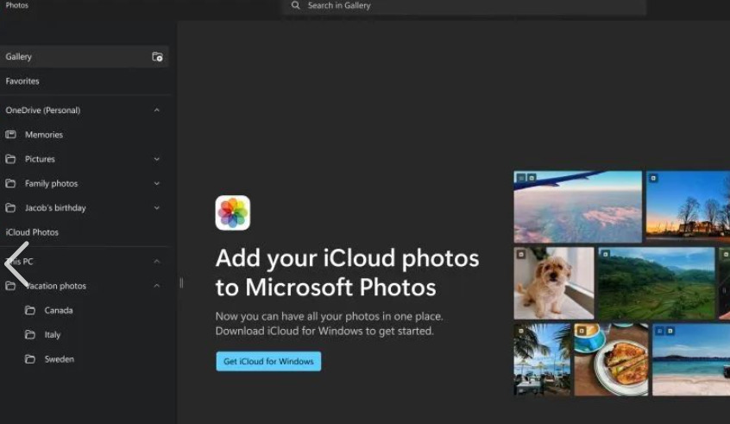Image resolution: width=730 pixels, height=424 pixels.
Task: Click the sidebar resize handle
Action: pyautogui.click(x=181, y=283)
